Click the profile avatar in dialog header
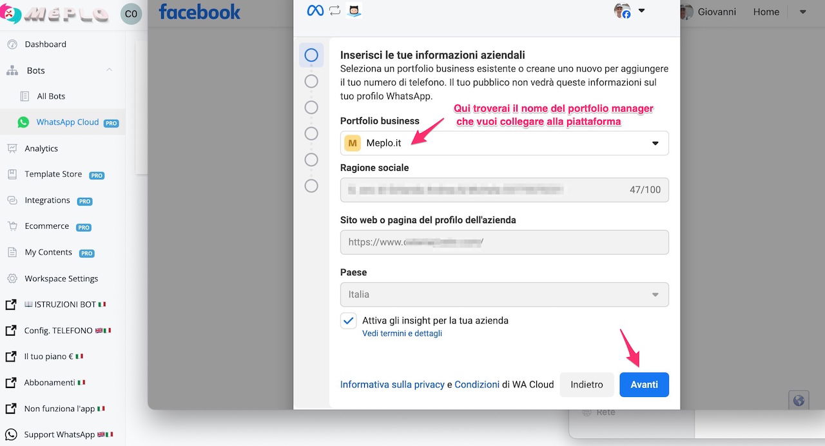The height and width of the screenshot is (446, 825). coord(622,11)
